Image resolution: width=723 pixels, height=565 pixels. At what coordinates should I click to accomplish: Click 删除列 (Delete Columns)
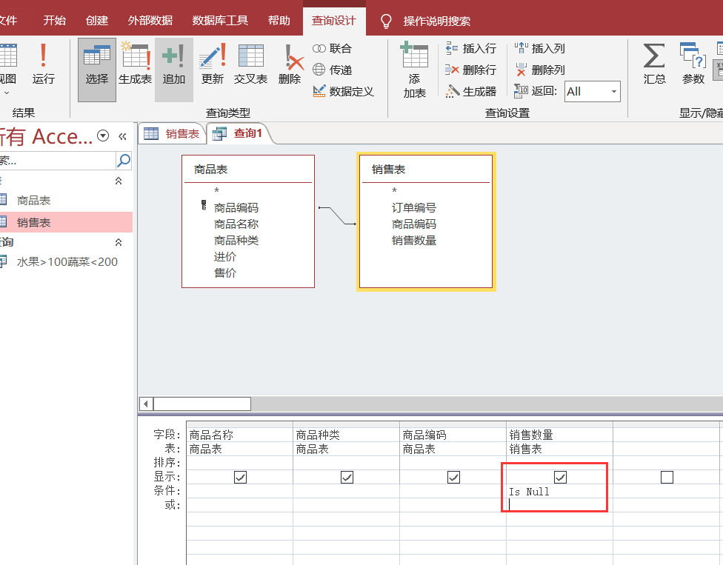[x=539, y=70]
